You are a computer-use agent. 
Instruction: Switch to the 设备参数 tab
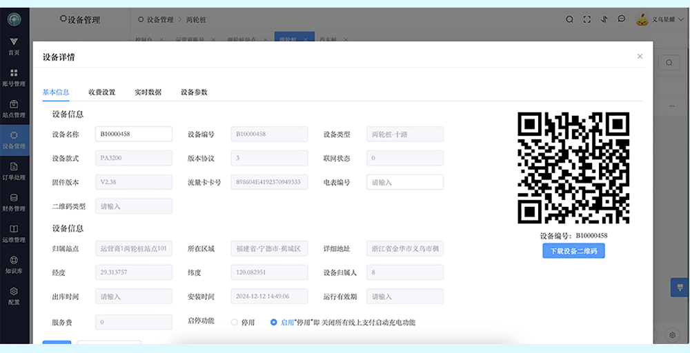point(194,92)
